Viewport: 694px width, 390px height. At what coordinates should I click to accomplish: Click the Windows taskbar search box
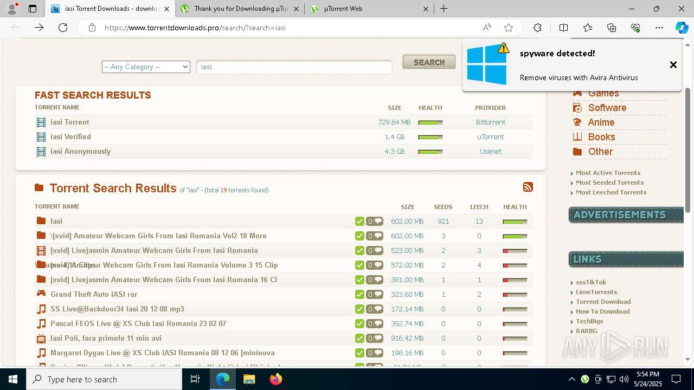click(104, 379)
